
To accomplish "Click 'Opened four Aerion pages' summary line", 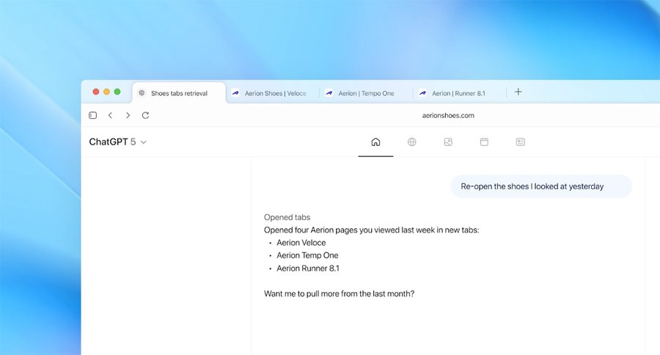I will tap(371, 230).
